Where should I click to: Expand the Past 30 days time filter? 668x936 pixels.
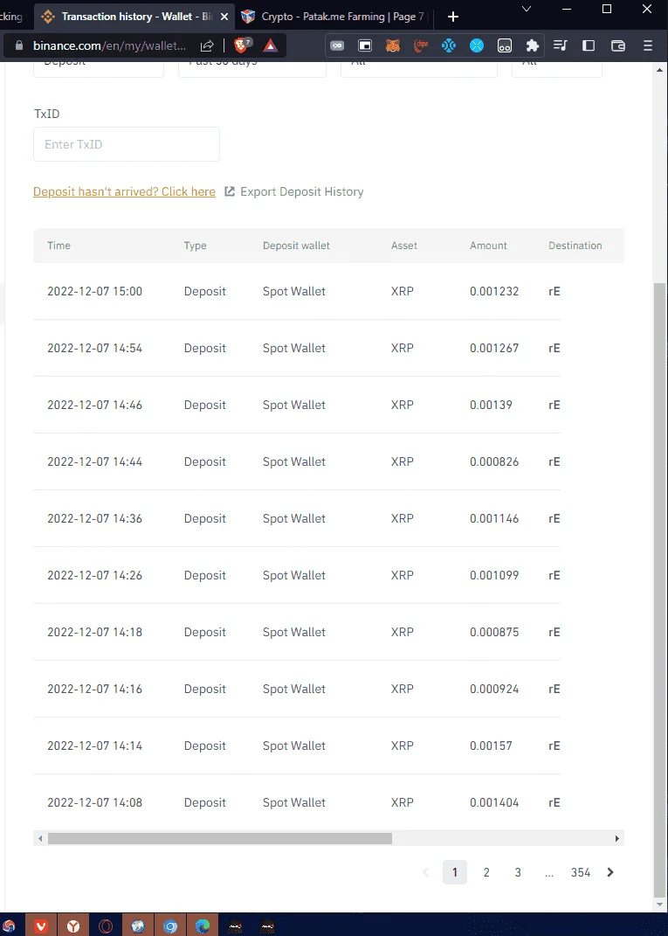coord(252,66)
